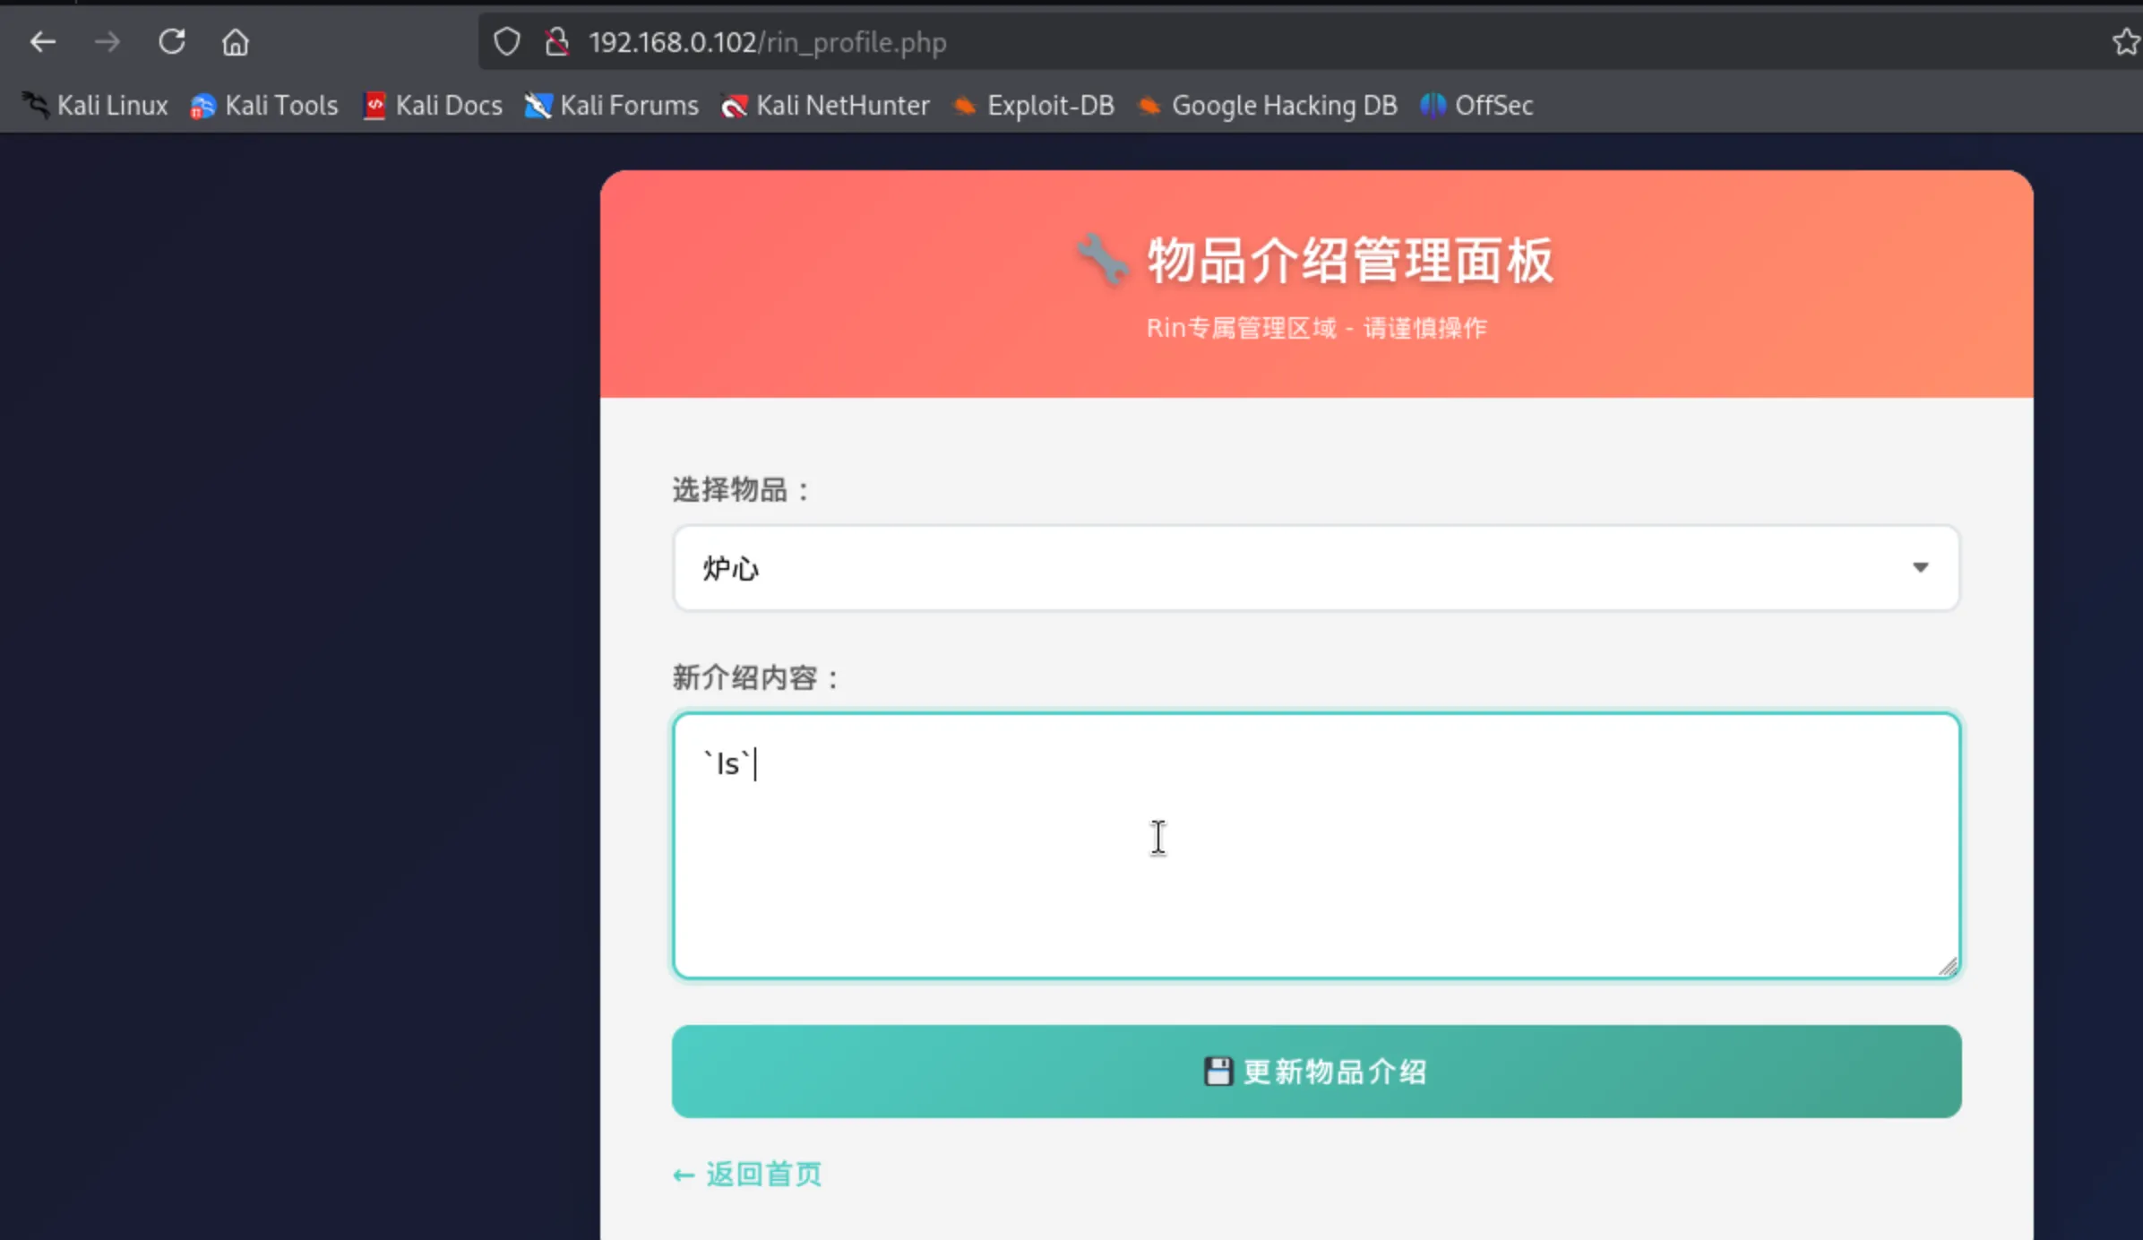Image resolution: width=2143 pixels, height=1240 pixels.
Task: Reload the current page
Action: [171, 42]
